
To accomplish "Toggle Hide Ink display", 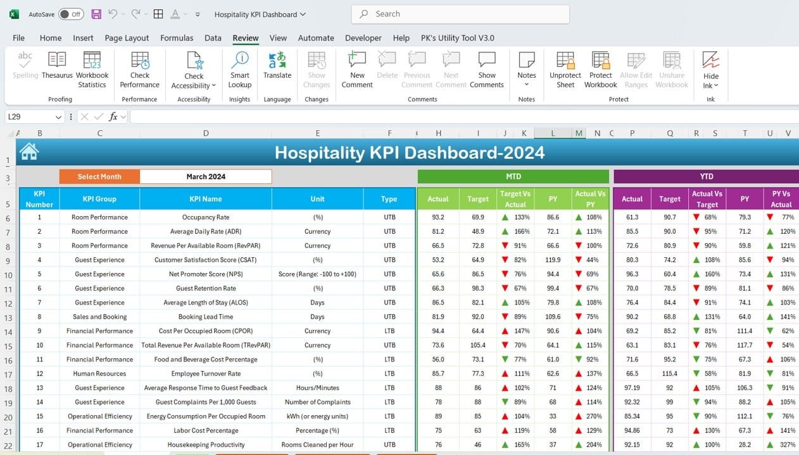I will (710, 68).
